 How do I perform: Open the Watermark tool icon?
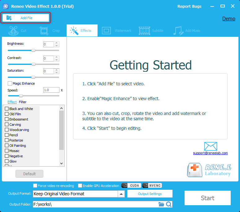coord(106,31)
